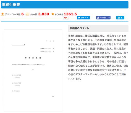Click the Facebook いいね! like button
131x113 pixels.
(x=103, y=18)
